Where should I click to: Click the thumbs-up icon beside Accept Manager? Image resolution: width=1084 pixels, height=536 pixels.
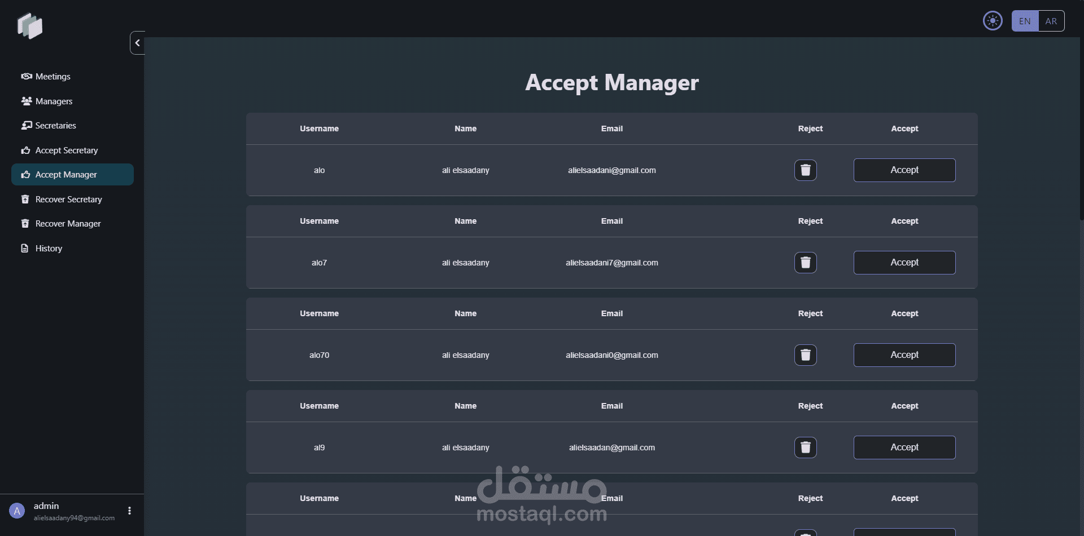(25, 174)
